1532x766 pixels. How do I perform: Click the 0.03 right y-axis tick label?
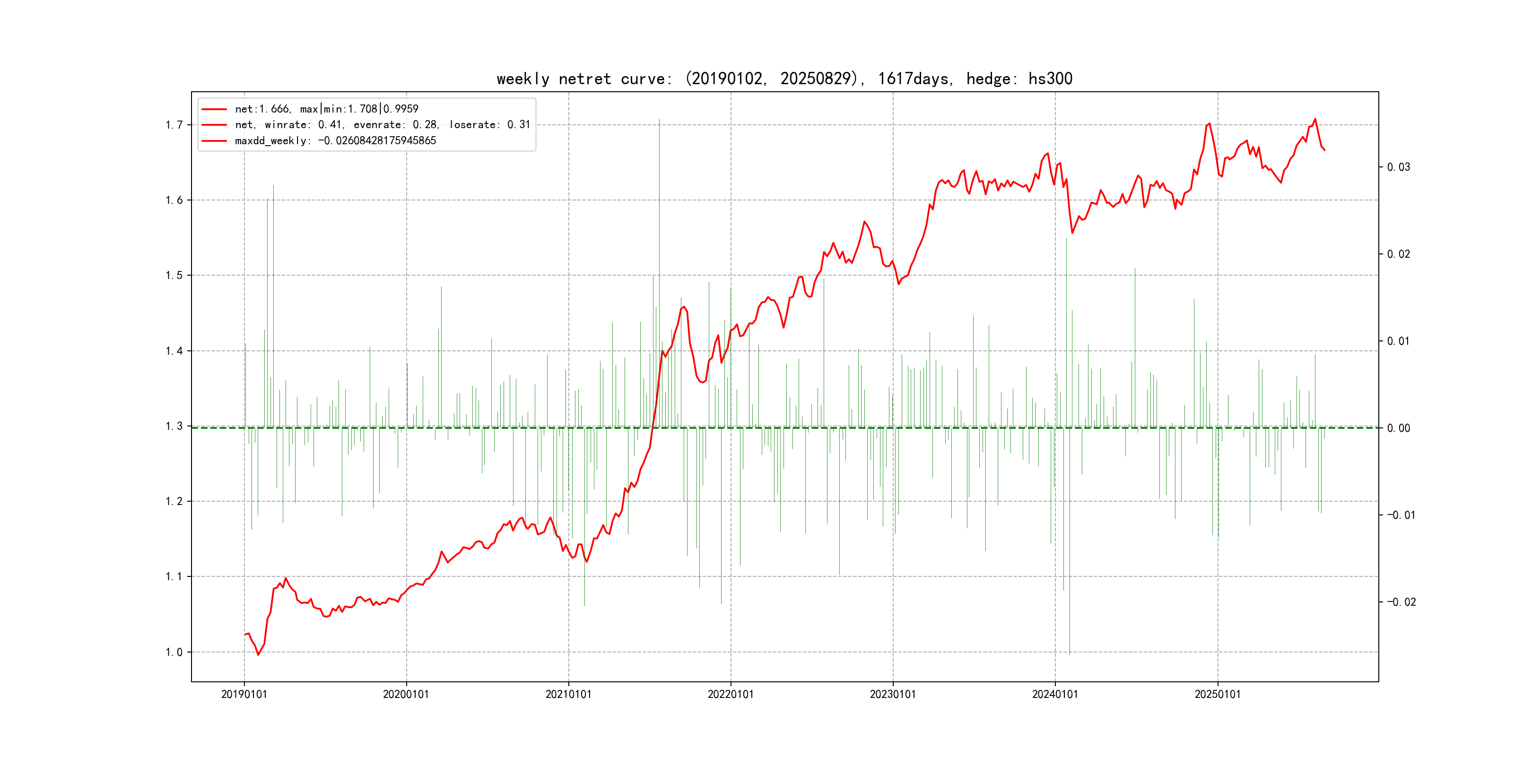tap(1398, 167)
